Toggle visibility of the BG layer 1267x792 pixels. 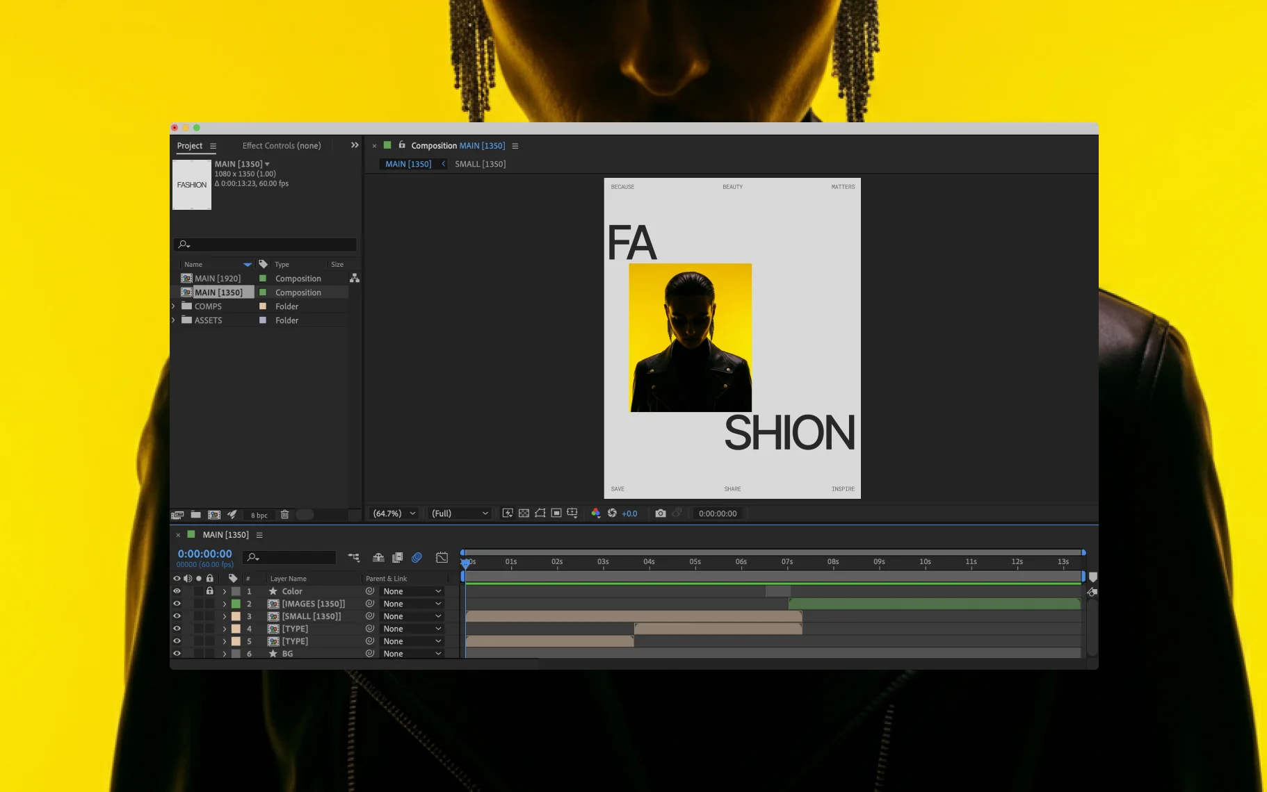coord(177,654)
